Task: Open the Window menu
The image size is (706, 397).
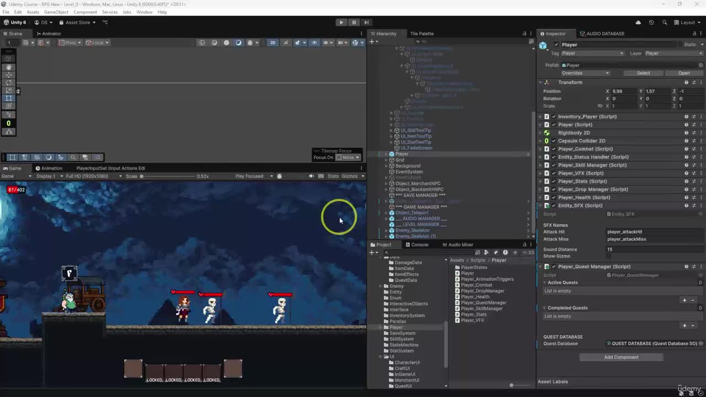Action: point(144,12)
